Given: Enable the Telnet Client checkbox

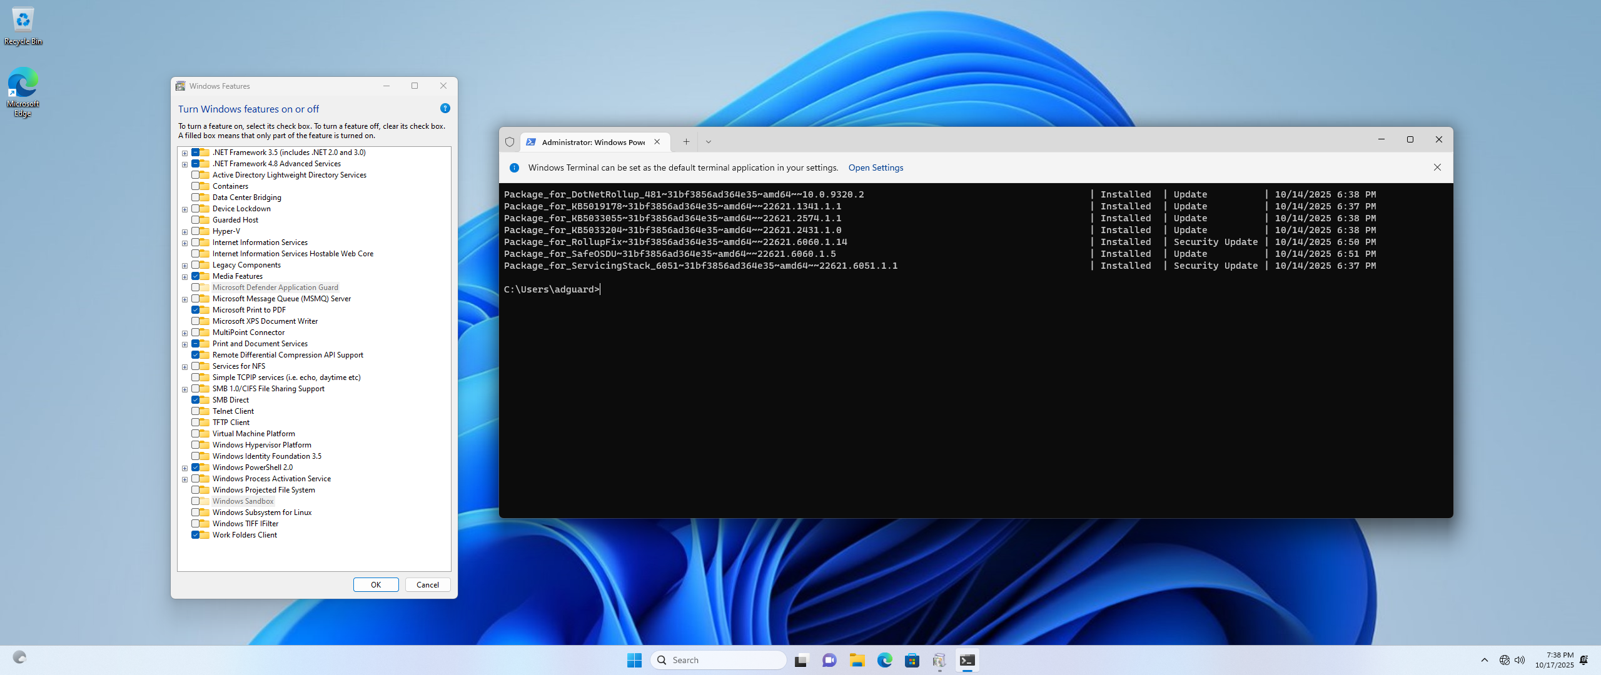Looking at the screenshot, I should (196, 411).
